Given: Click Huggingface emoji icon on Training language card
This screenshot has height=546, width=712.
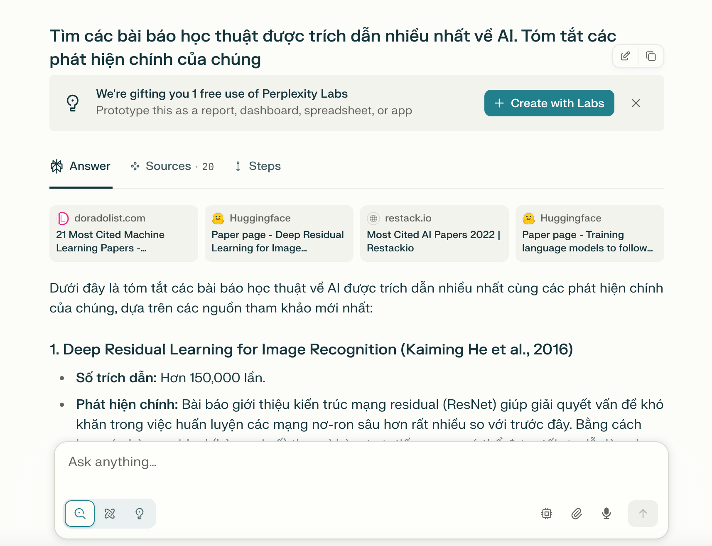Looking at the screenshot, I should click(x=529, y=218).
